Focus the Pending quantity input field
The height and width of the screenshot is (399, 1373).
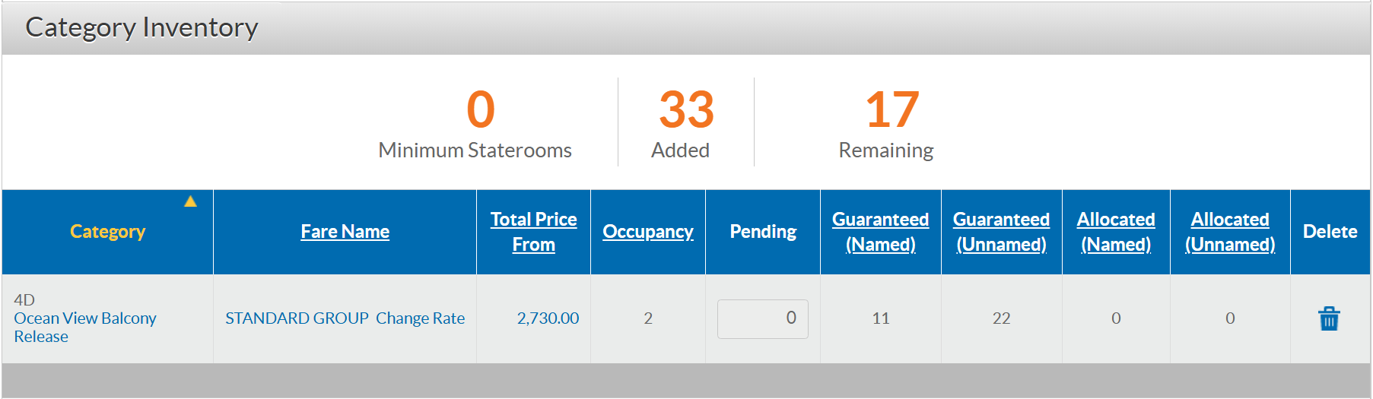(762, 318)
